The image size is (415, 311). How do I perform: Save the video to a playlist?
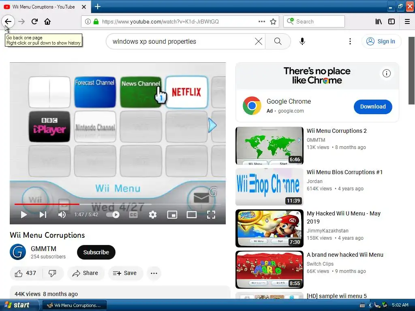tap(125, 273)
